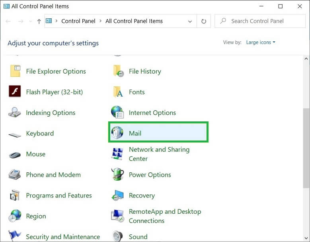310x242 pixels.
Task: Expand the chevron before Control Panel breadcrumb
Action: point(57,21)
